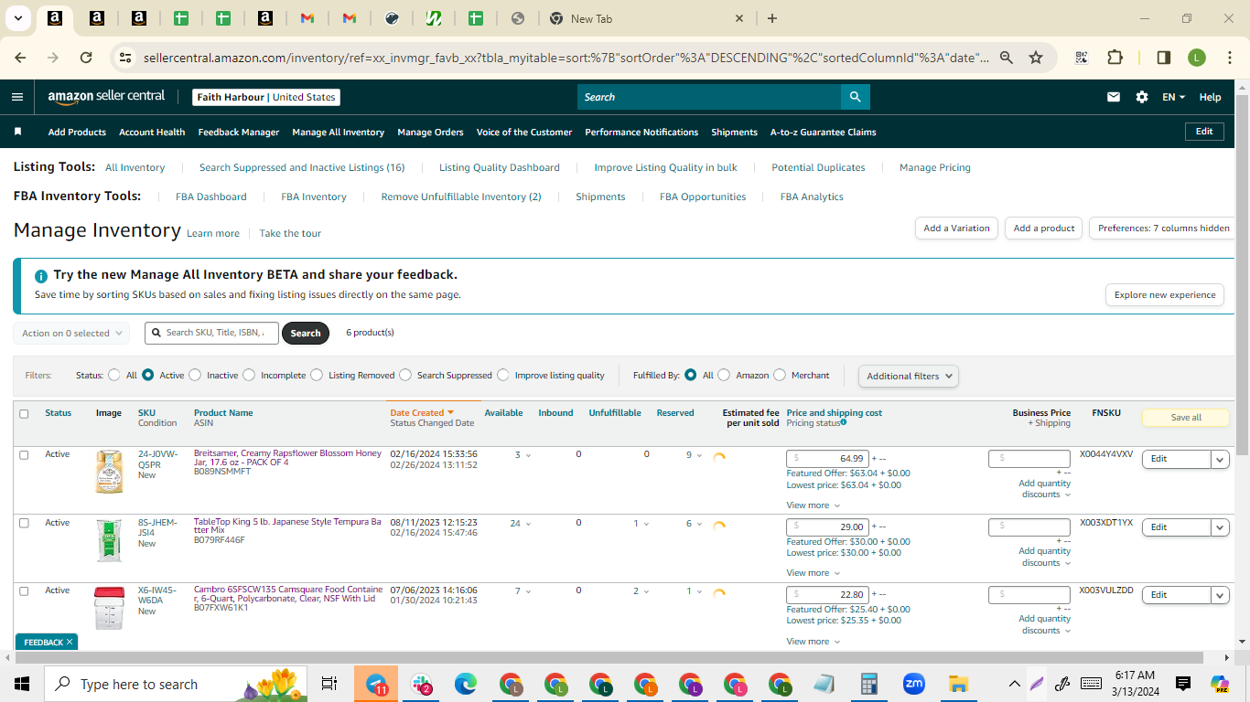This screenshot has height=702, width=1250.
Task: Open the messages mail icon
Action: [1114, 97]
